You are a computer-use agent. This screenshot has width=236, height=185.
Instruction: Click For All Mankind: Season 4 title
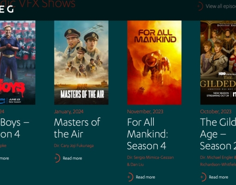[x=147, y=134]
